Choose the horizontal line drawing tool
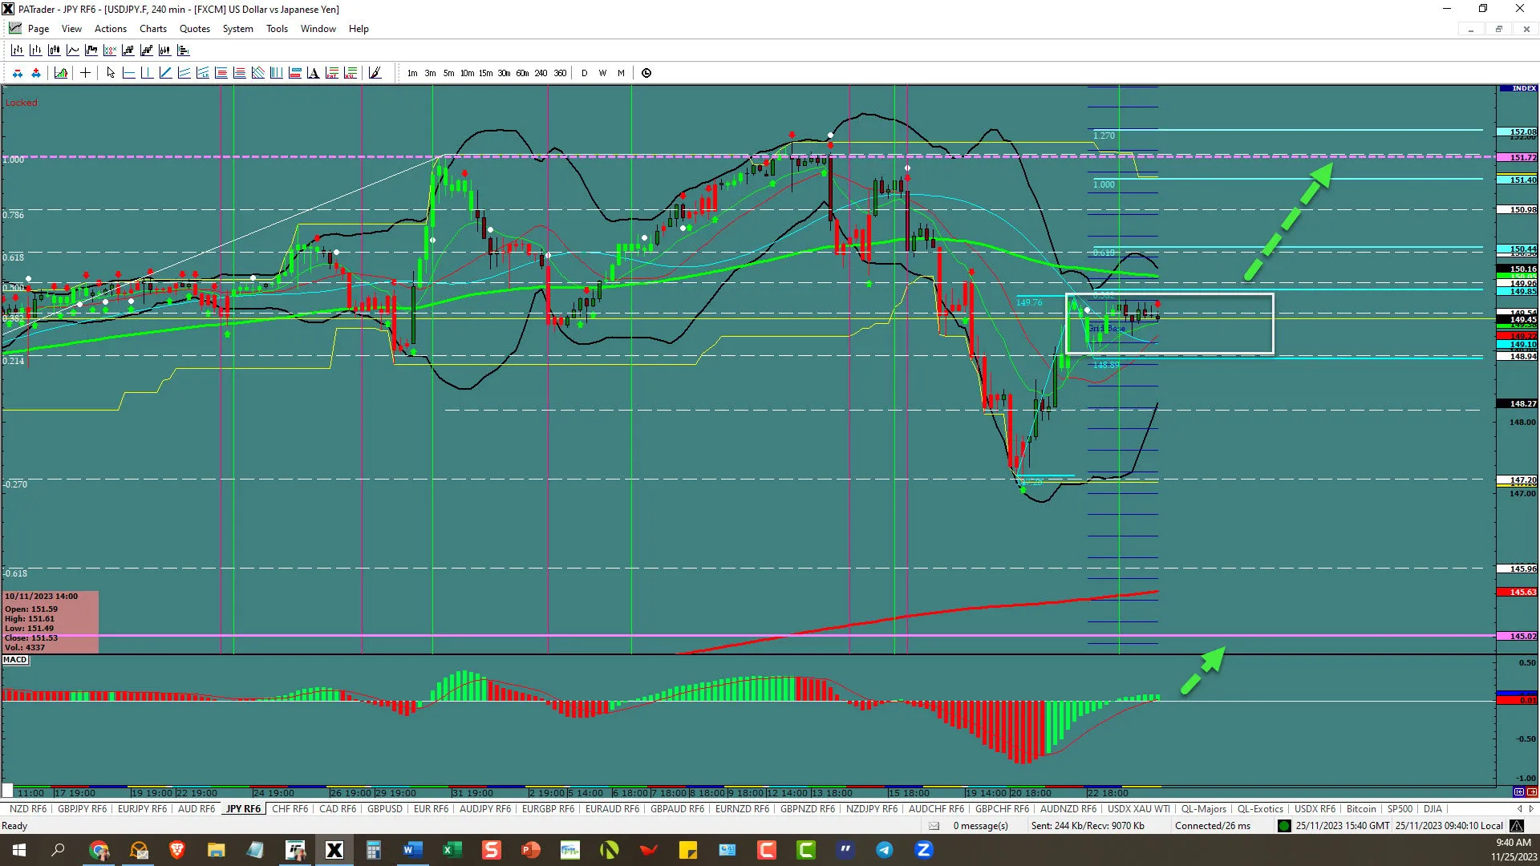Screen dimensions: 1540x866 (x=128, y=73)
